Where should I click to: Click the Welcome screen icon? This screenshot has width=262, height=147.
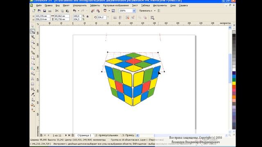coord(113,11)
